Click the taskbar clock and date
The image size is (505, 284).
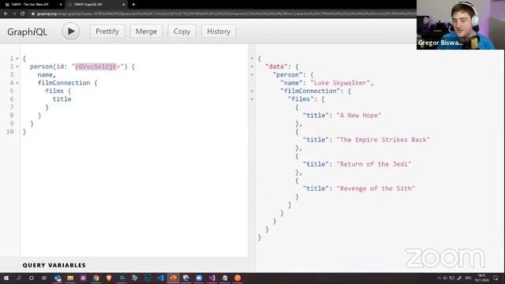coord(483,278)
